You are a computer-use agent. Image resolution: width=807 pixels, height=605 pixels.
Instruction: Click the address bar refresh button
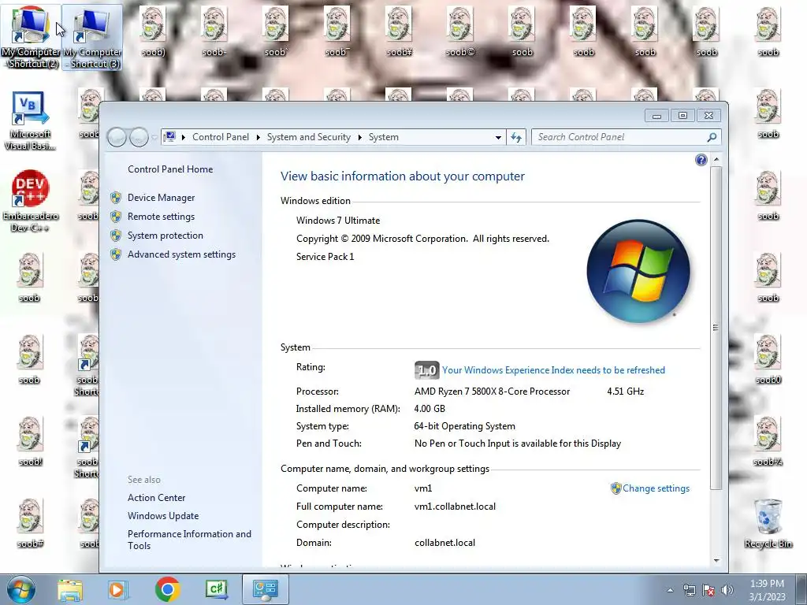click(516, 137)
